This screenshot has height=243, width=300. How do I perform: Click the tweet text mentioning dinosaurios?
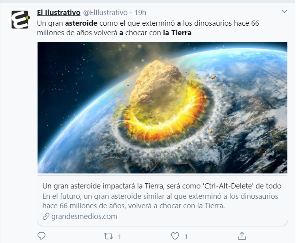point(148,28)
